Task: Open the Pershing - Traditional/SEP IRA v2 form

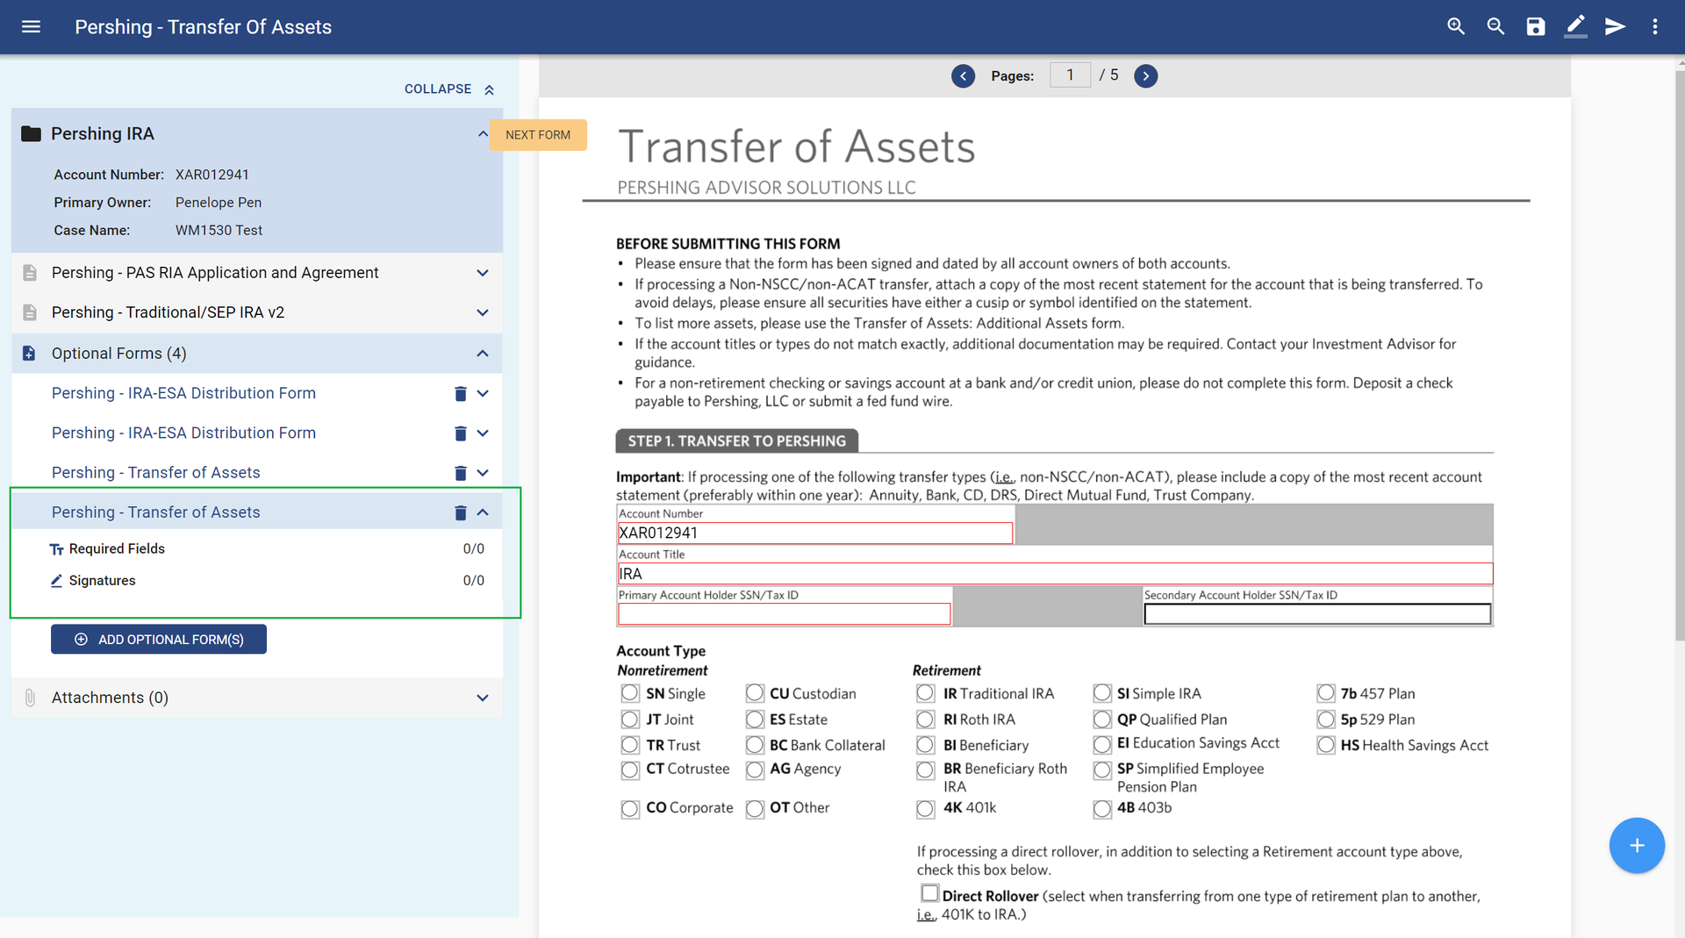Action: tap(168, 312)
